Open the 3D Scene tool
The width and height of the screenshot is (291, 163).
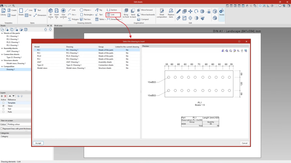click(x=51, y=13)
